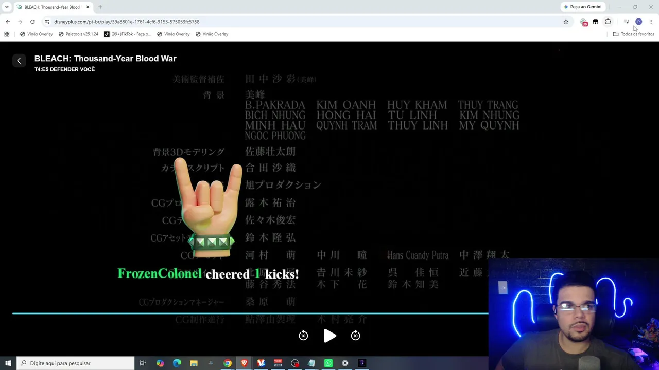Open the apps grid in bookmarks bar
Screen dimensions: 659x370
(7, 34)
